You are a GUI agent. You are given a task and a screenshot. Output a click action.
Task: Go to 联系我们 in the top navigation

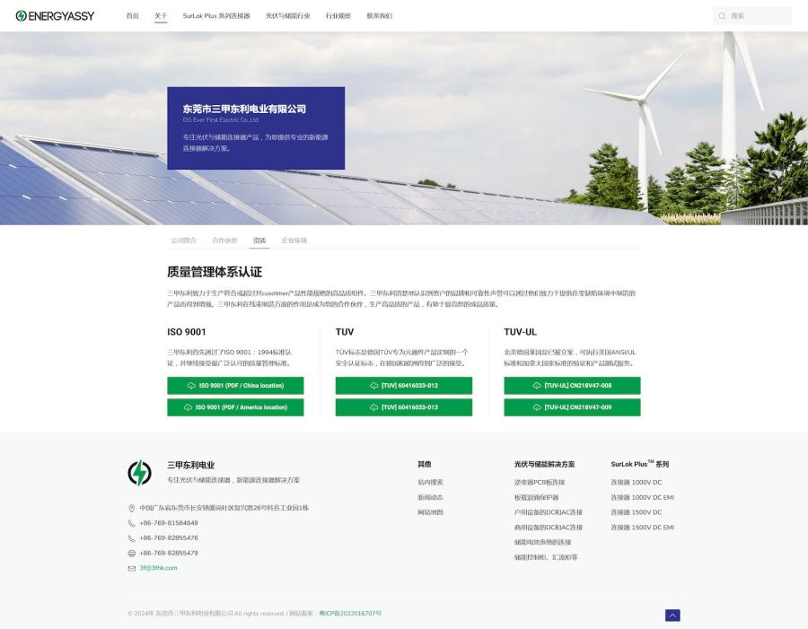380,16
